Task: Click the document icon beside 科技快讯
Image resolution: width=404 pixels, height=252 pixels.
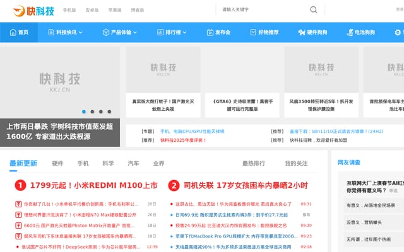Action: pyautogui.click(x=51, y=32)
